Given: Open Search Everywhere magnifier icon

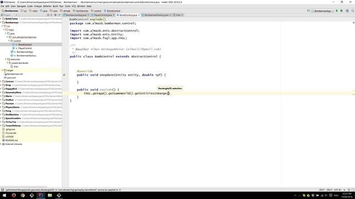Looking at the screenshot, I should click(353, 11).
